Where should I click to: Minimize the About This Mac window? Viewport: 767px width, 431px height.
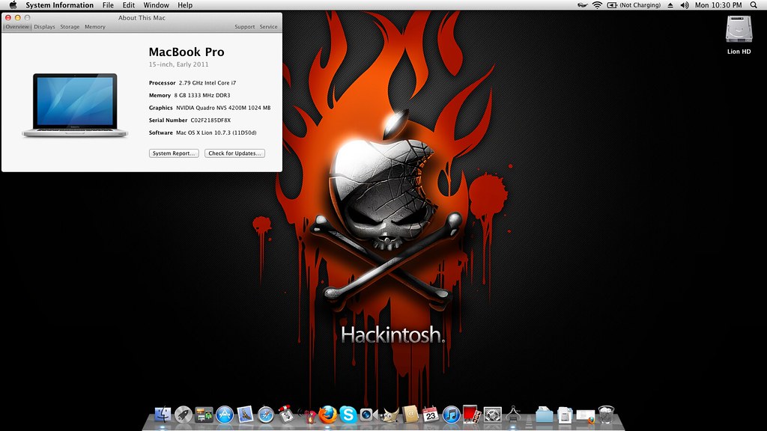coord(18,18)
